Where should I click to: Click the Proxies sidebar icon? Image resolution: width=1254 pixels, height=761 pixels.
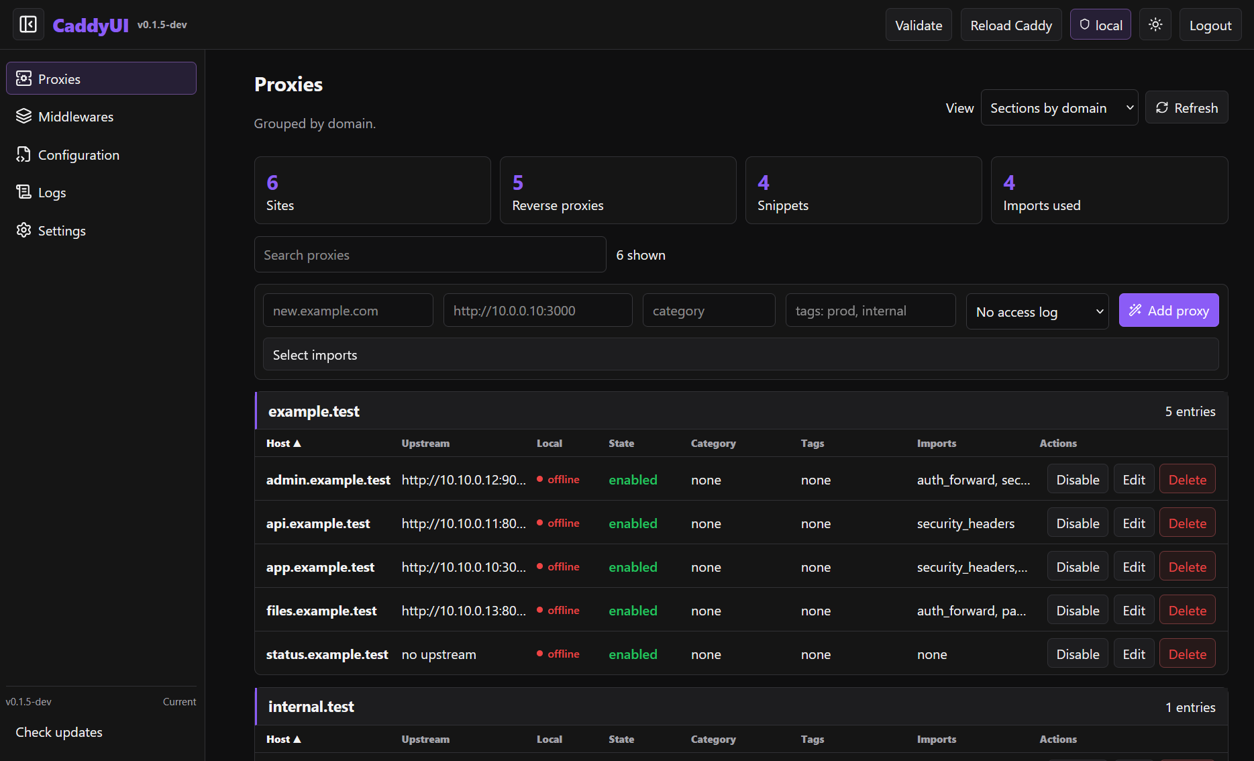(x=23, y=79)
